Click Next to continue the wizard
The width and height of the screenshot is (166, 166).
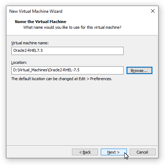click(x=114, y=152)
